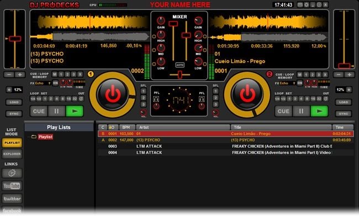Sort track list by Title column
This screenshot has width=359, height=216.
coord(281,127)
